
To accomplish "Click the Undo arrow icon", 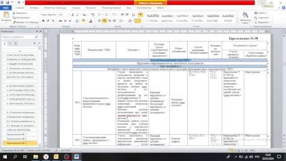I will [x=13, y=2].
